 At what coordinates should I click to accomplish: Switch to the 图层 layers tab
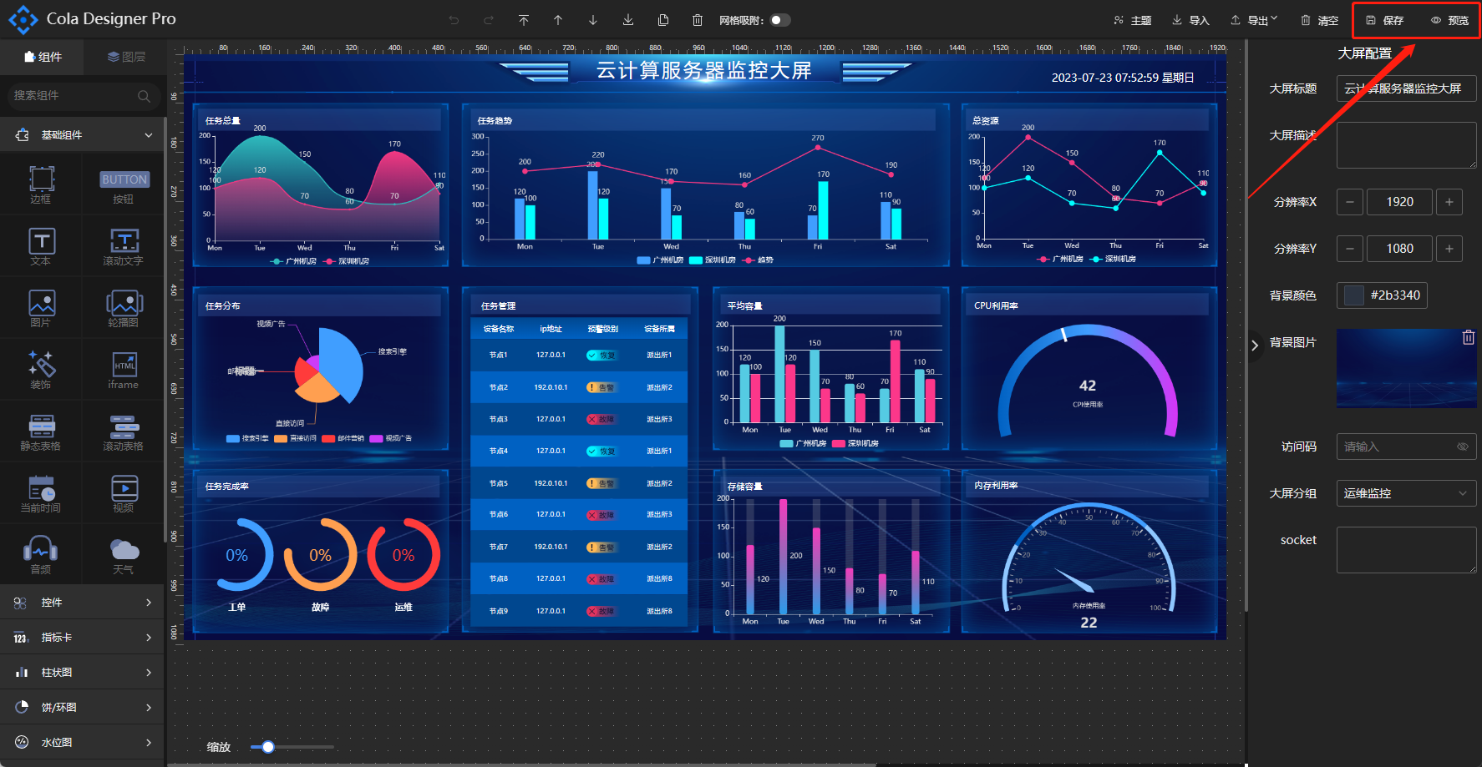126,57
